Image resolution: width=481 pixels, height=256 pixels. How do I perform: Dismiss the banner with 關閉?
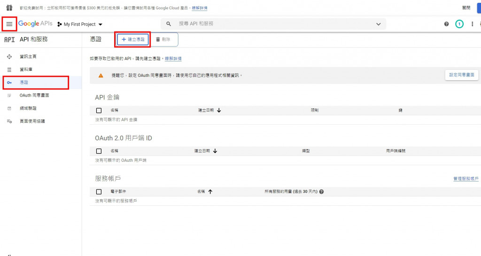pyautogui.click(x=466, y=8)
